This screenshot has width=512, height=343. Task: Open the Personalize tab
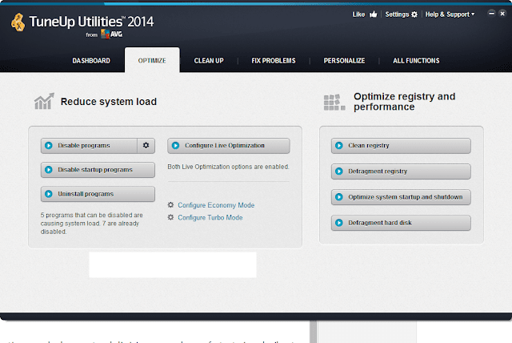[344, 61]
